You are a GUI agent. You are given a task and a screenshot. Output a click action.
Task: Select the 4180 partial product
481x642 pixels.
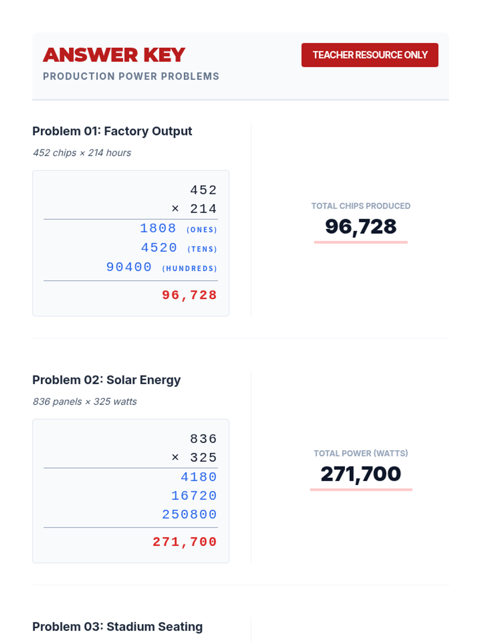(199, 477)
